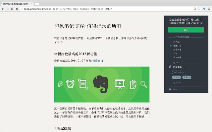Click the 印象笔记博客: 值得记录的所有 heading
Image resolution: width=212 pixels, height=132 pixels.
(x=88, y=26)
